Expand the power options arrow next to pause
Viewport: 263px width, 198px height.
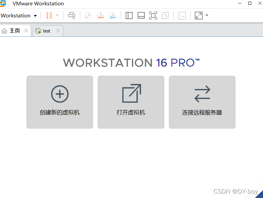(x=57, y=15)
